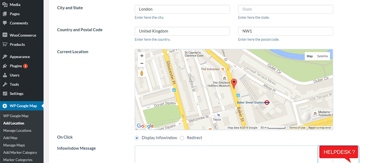
Task: Click The Volunteer restaurant icon
Action: (x=223, y=69)
